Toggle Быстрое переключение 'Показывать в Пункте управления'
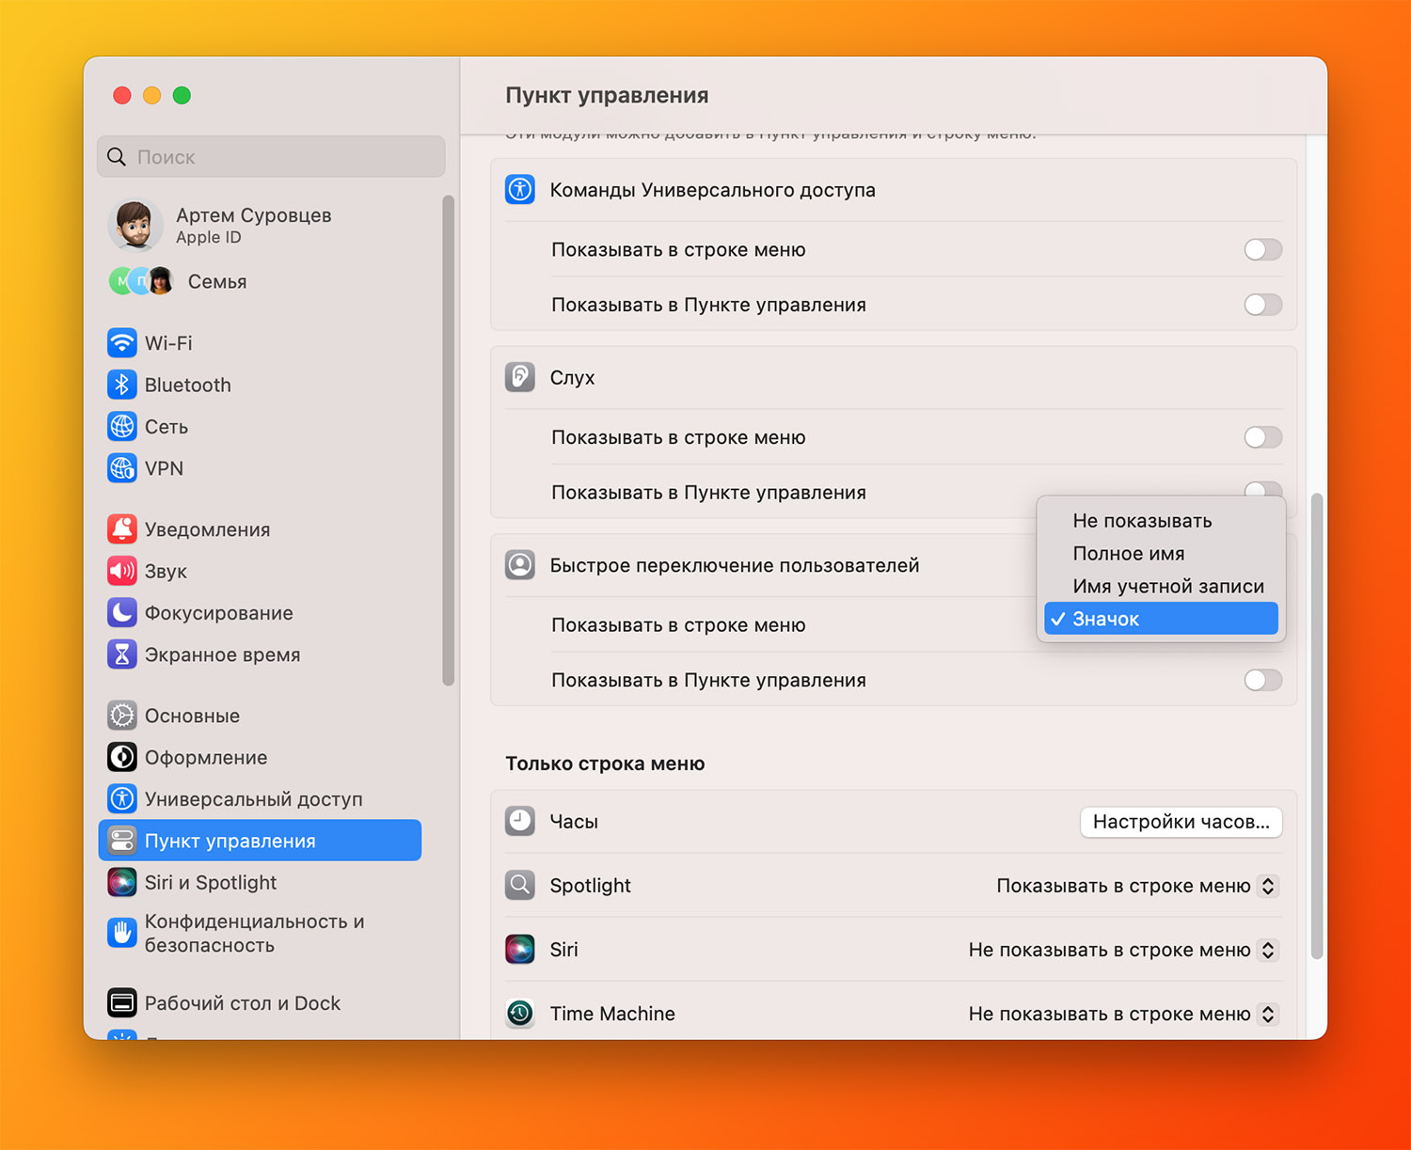The height and width of the screenshot is (1150, 1411). click(x=1262, y=680)
